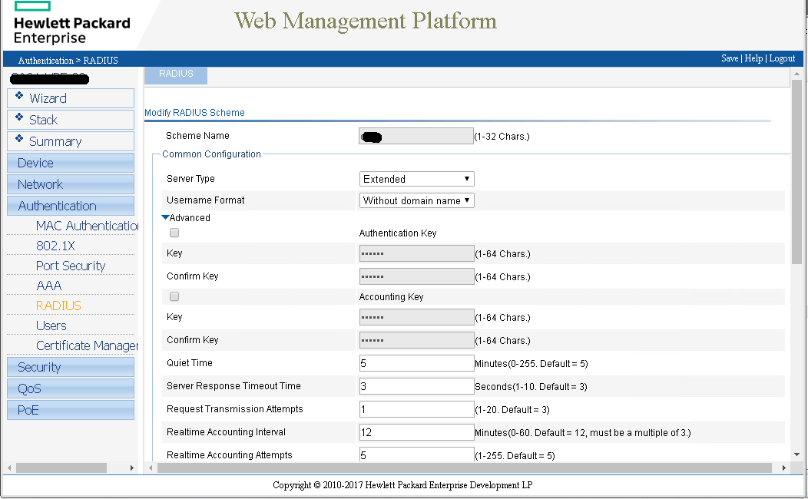Click the Save link in the top bar
Image resolution: width=808 pixels, height=499 pixels.
[729, 58]
